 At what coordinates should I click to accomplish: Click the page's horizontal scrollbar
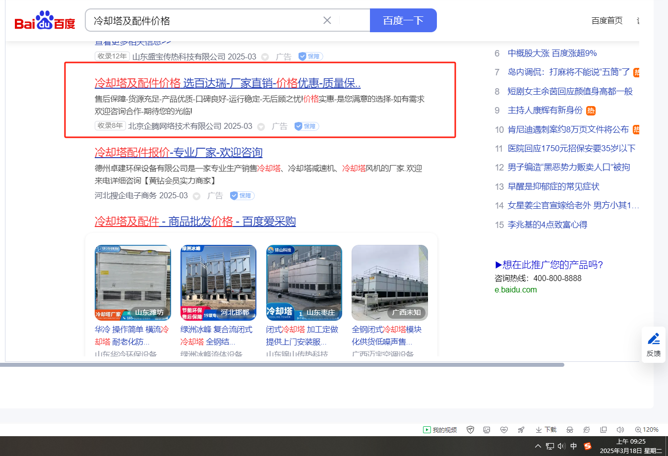point(282,365)
